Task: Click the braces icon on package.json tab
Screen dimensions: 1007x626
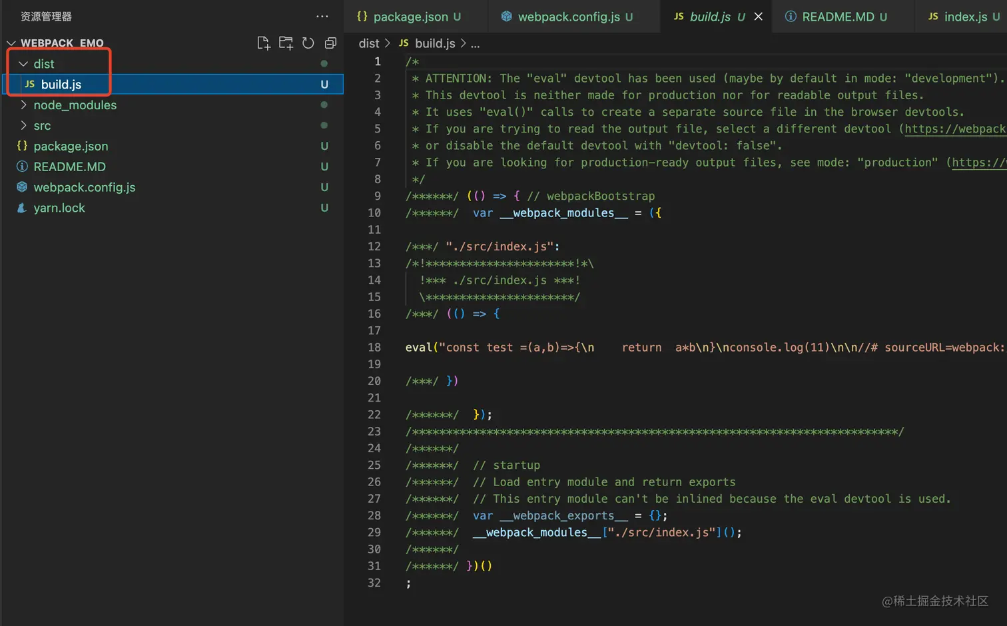Action: [362, 16]
